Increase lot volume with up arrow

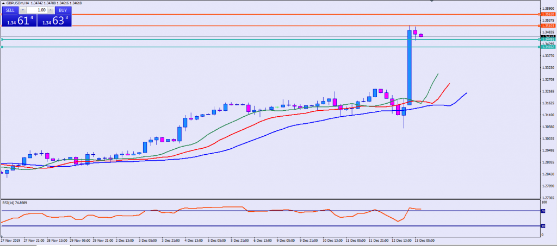point(51,10)
